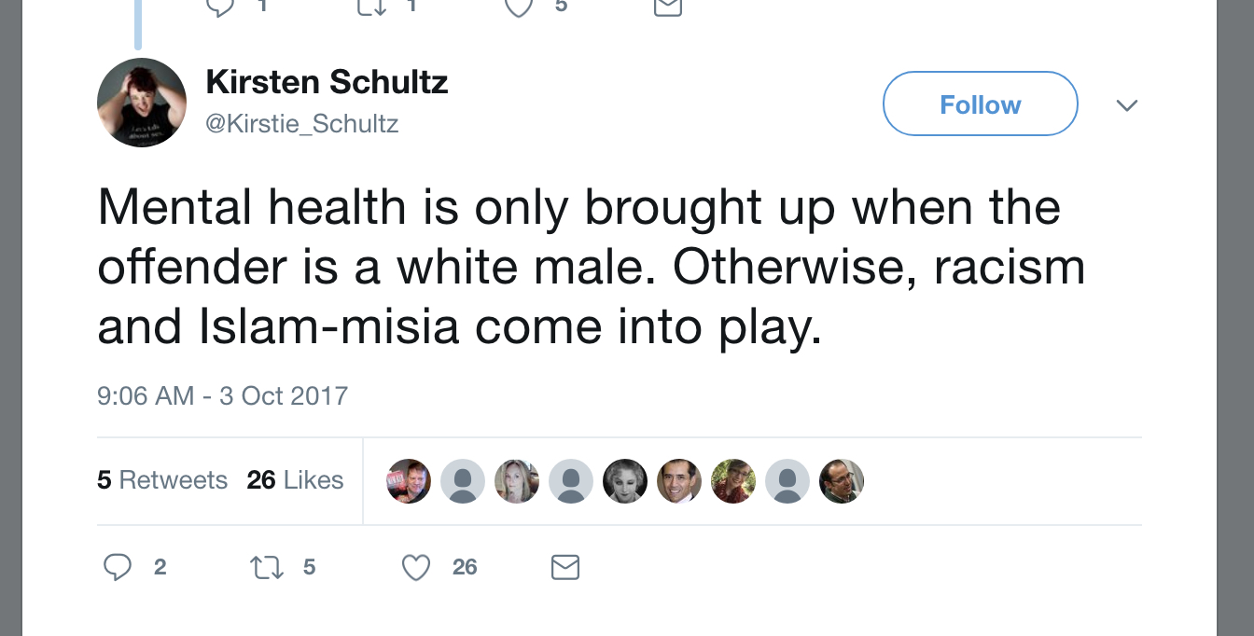
Task: Click the retweet icon showing 1 retweet above
Action: [x=369, y=7]
